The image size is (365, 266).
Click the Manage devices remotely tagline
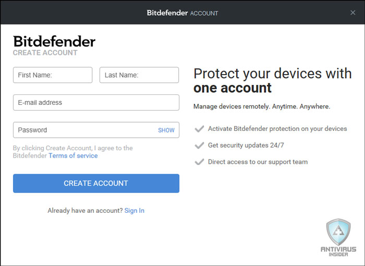tap(262, 106)
